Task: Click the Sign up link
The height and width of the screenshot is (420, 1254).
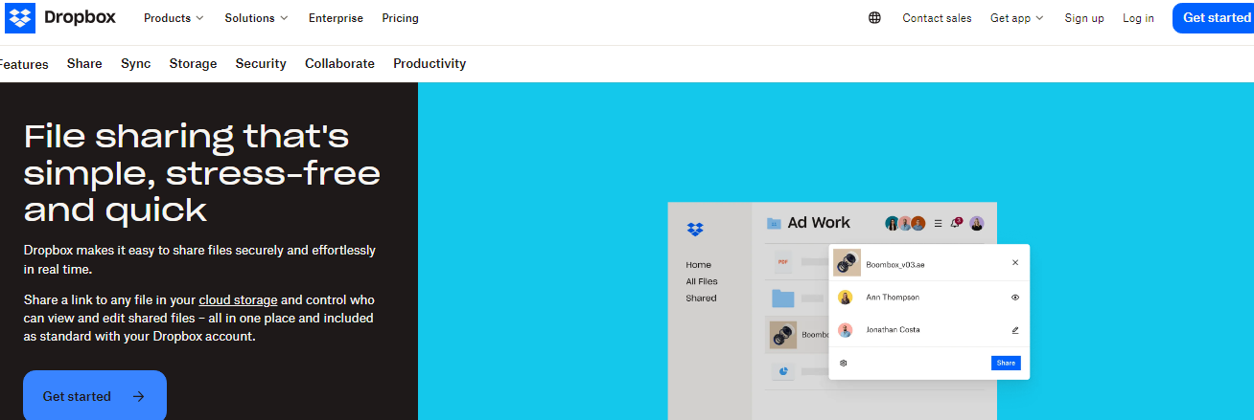Action: 1083,18
